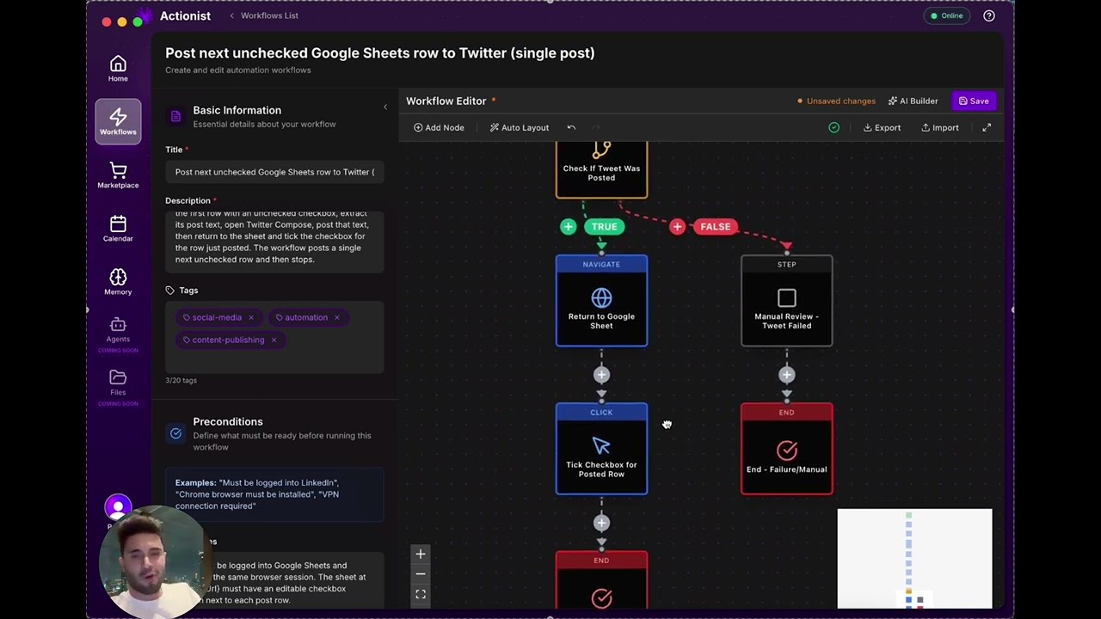Zoom in on the canvas
Image resolution: width=1101 pixels, height=619 pixels.
(x=421, y=555)
